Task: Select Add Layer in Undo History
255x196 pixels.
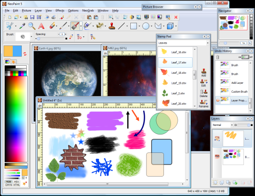Action: click(232, 83)
